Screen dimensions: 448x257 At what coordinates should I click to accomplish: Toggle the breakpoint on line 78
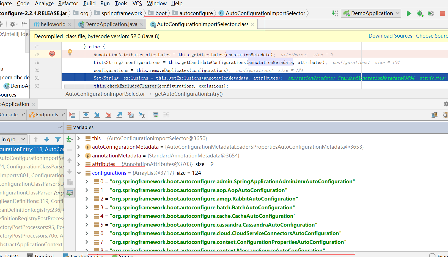click(x=52, y=54)
